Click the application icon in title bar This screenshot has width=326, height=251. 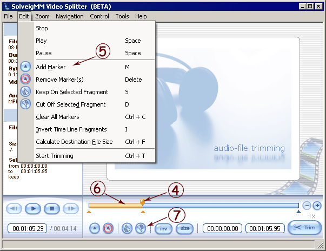coord(7,6)
